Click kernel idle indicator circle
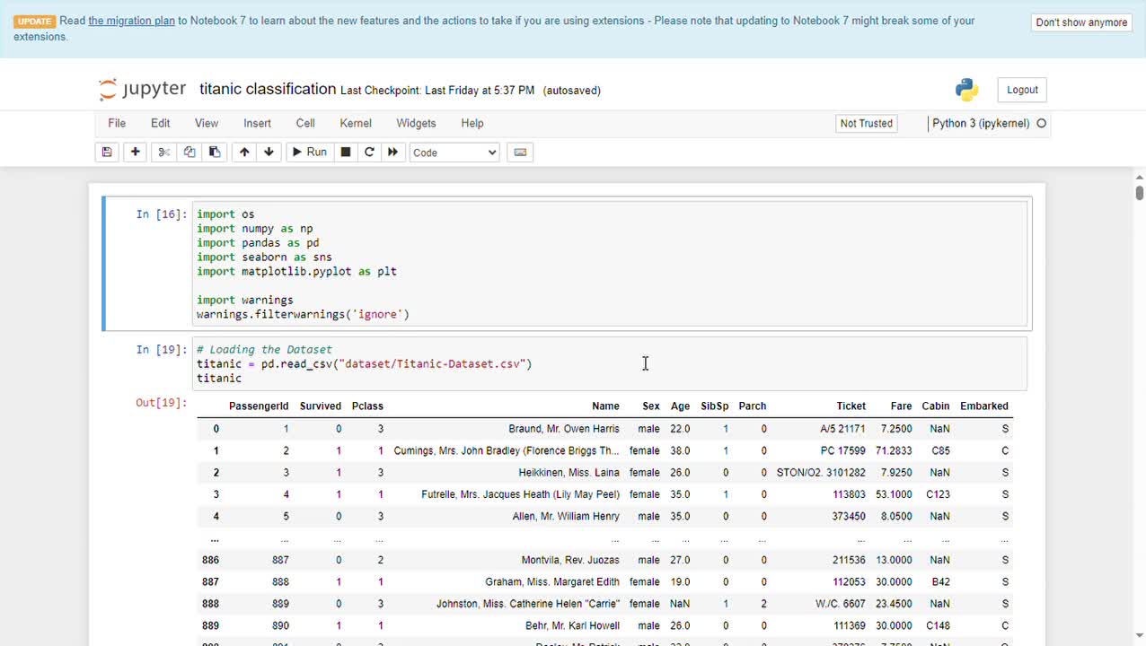The image size is (1146, 646). point(1042,124)
